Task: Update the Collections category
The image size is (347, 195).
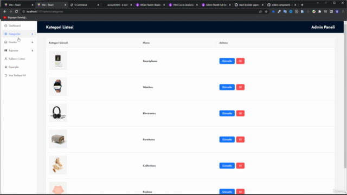Action: 227,166
